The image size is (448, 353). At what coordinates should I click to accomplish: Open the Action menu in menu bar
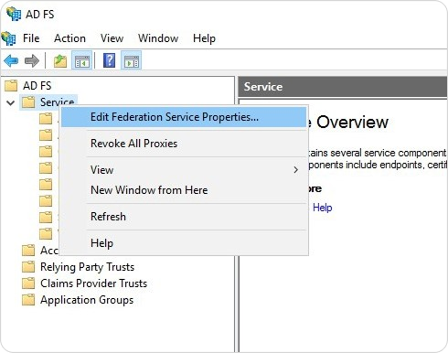click(x=69, y=38)
